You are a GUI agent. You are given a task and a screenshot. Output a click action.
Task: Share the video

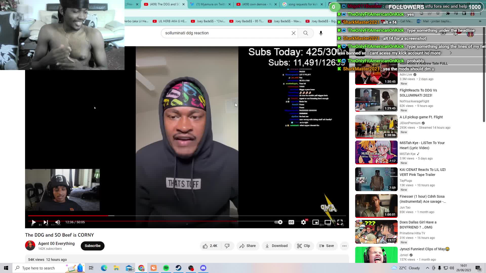click(248, 246)
